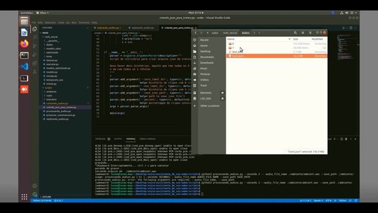Open the Explorer view in VS Code activity bar
This screenshot has width=378, height=213.
coord(35,29)
